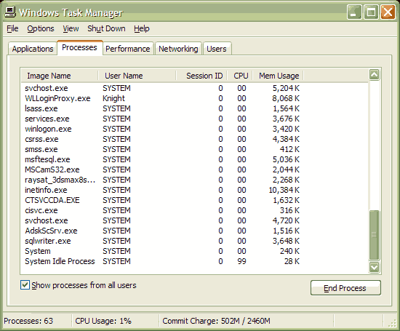400x331 pixels.
Task: Minimize the Task Manager window
Action: [x=354, y=12]
